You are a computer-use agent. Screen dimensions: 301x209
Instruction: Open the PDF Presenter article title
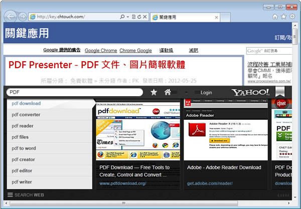(x=97, y=65)
